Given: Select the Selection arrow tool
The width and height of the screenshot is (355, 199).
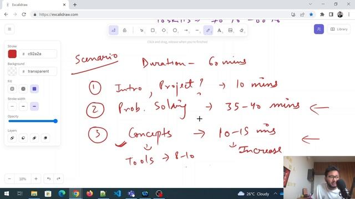Looking at the screenshot, I should point(142,30).
